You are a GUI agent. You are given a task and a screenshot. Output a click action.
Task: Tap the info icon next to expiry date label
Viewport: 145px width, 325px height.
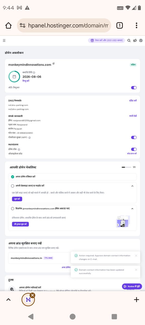[x=34, y=73]
